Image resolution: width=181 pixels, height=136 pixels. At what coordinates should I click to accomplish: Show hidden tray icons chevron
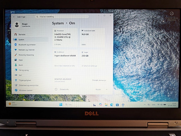[144, 105]
